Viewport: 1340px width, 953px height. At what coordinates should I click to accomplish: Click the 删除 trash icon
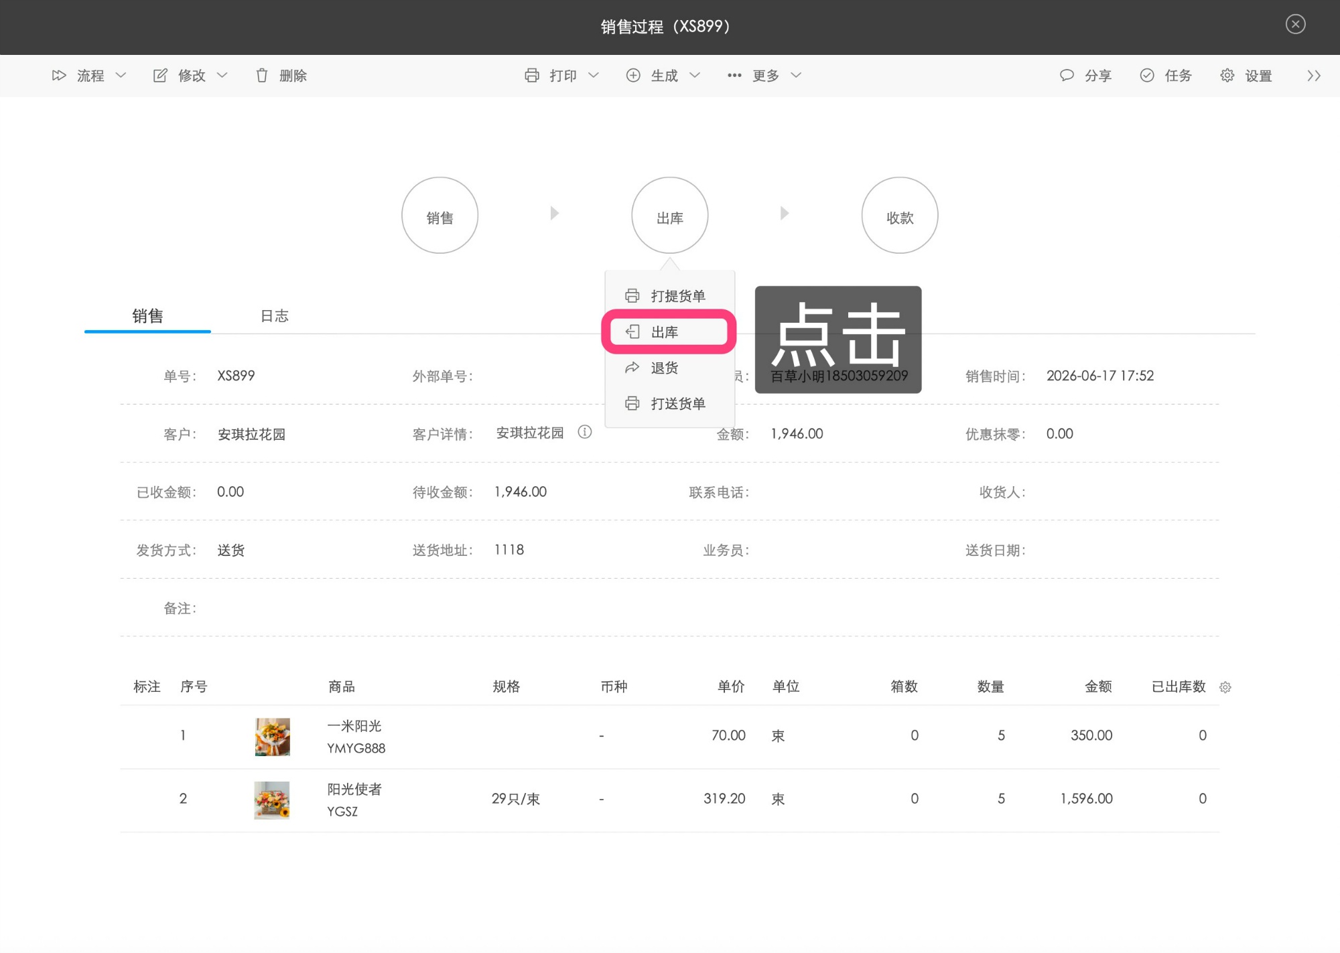pyautogui.click(x=262, y=76)
